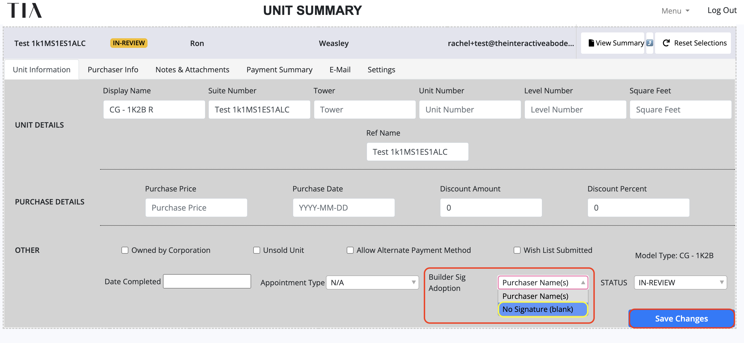Image resolution: width=744 pixels, height=343 pixels.
Task: Click the Reset Selections refresh icon
Action: coord(666,43)
